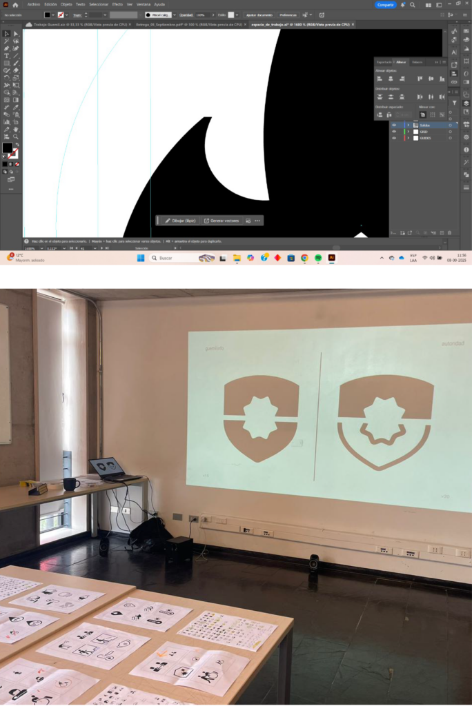Expand the Solides layer
The width and height of the screenshot is (472, 706).
pos(409,125)
